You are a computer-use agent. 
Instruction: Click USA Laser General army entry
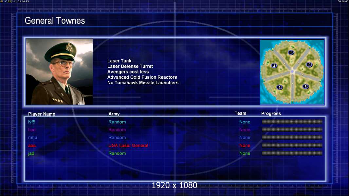click(x=128, y=145)
